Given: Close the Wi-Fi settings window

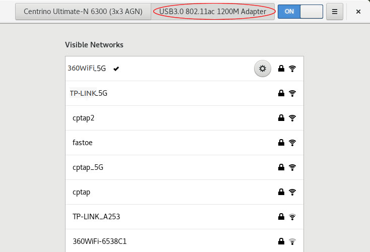Looking at the screenshot, I should [x=358, y=12].
